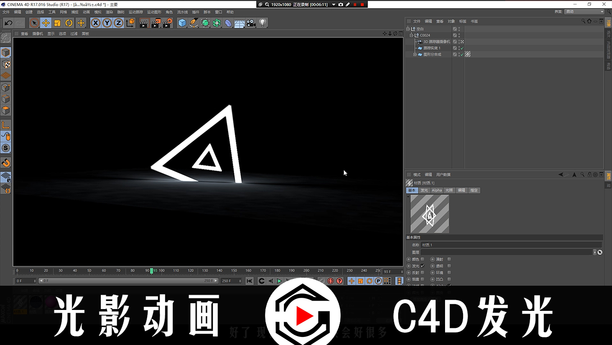This screenshot has height=345, width=612.
Task: Click the Camera object icon in toolbar
Action: pos(251,23)
